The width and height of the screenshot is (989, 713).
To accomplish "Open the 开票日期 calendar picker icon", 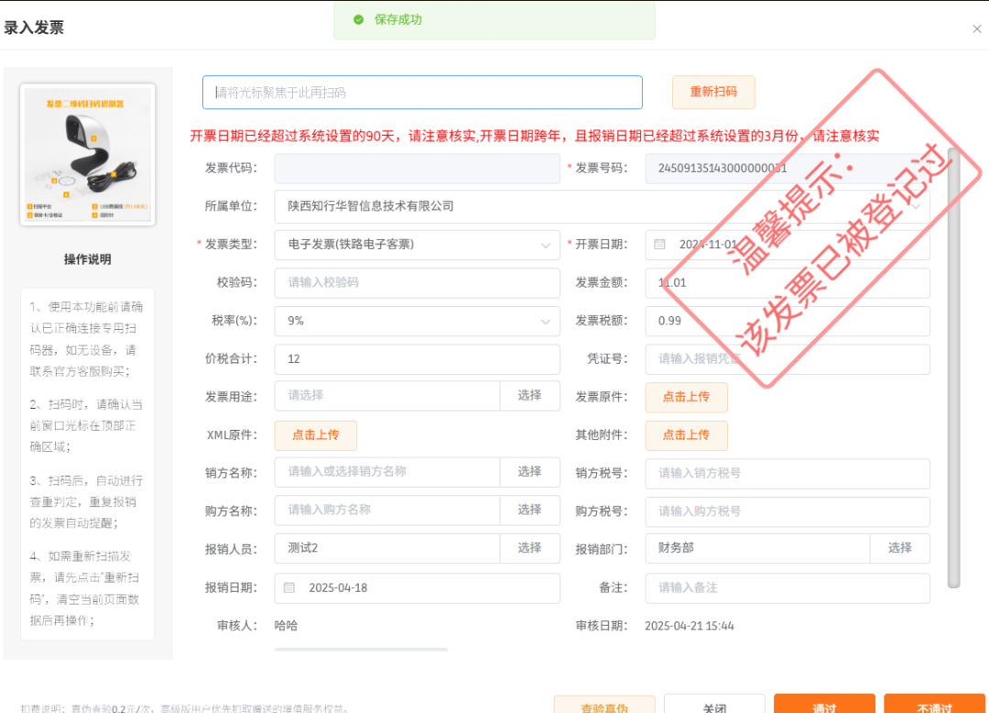I will (x=658, y=245).
